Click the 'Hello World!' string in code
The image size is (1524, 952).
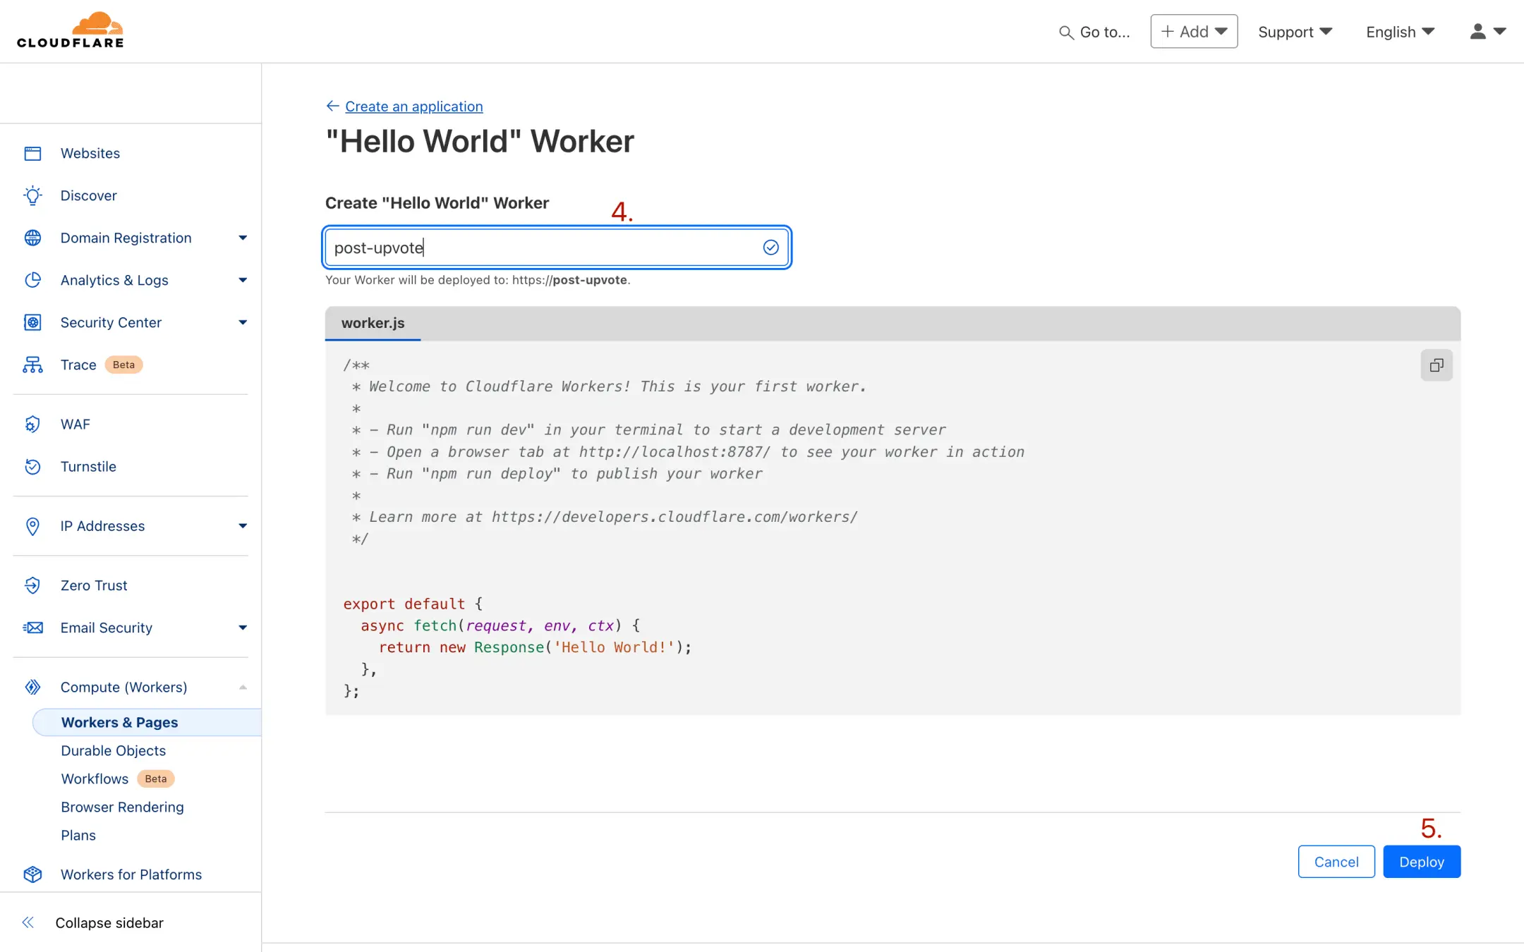pyautogui.click(x=614, y=647)
